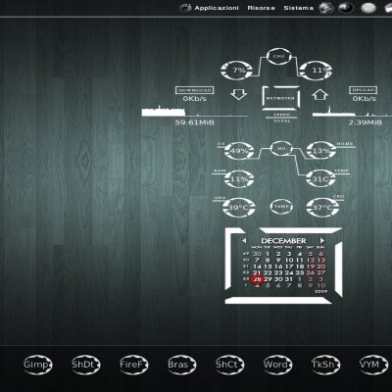392x392 pixels.
Task: Launch the ShDt dock shortcut
Action: pos(85,365)
